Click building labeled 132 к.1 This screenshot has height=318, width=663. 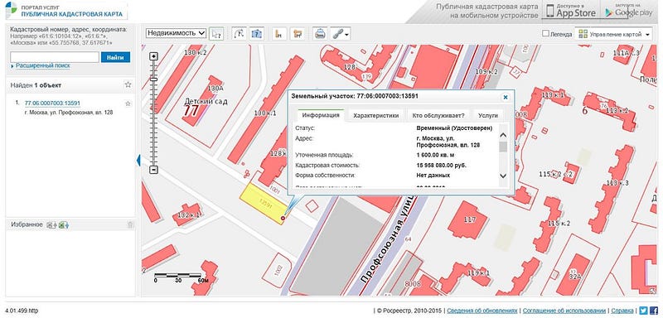pos(187,214)
